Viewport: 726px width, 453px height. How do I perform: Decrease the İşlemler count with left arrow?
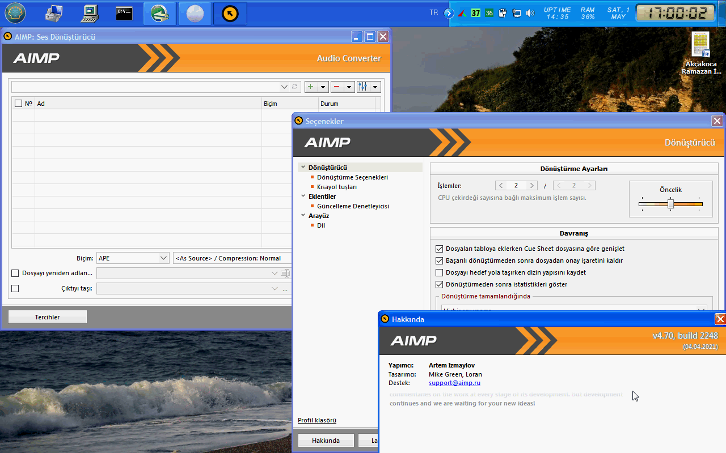point(501,185)
